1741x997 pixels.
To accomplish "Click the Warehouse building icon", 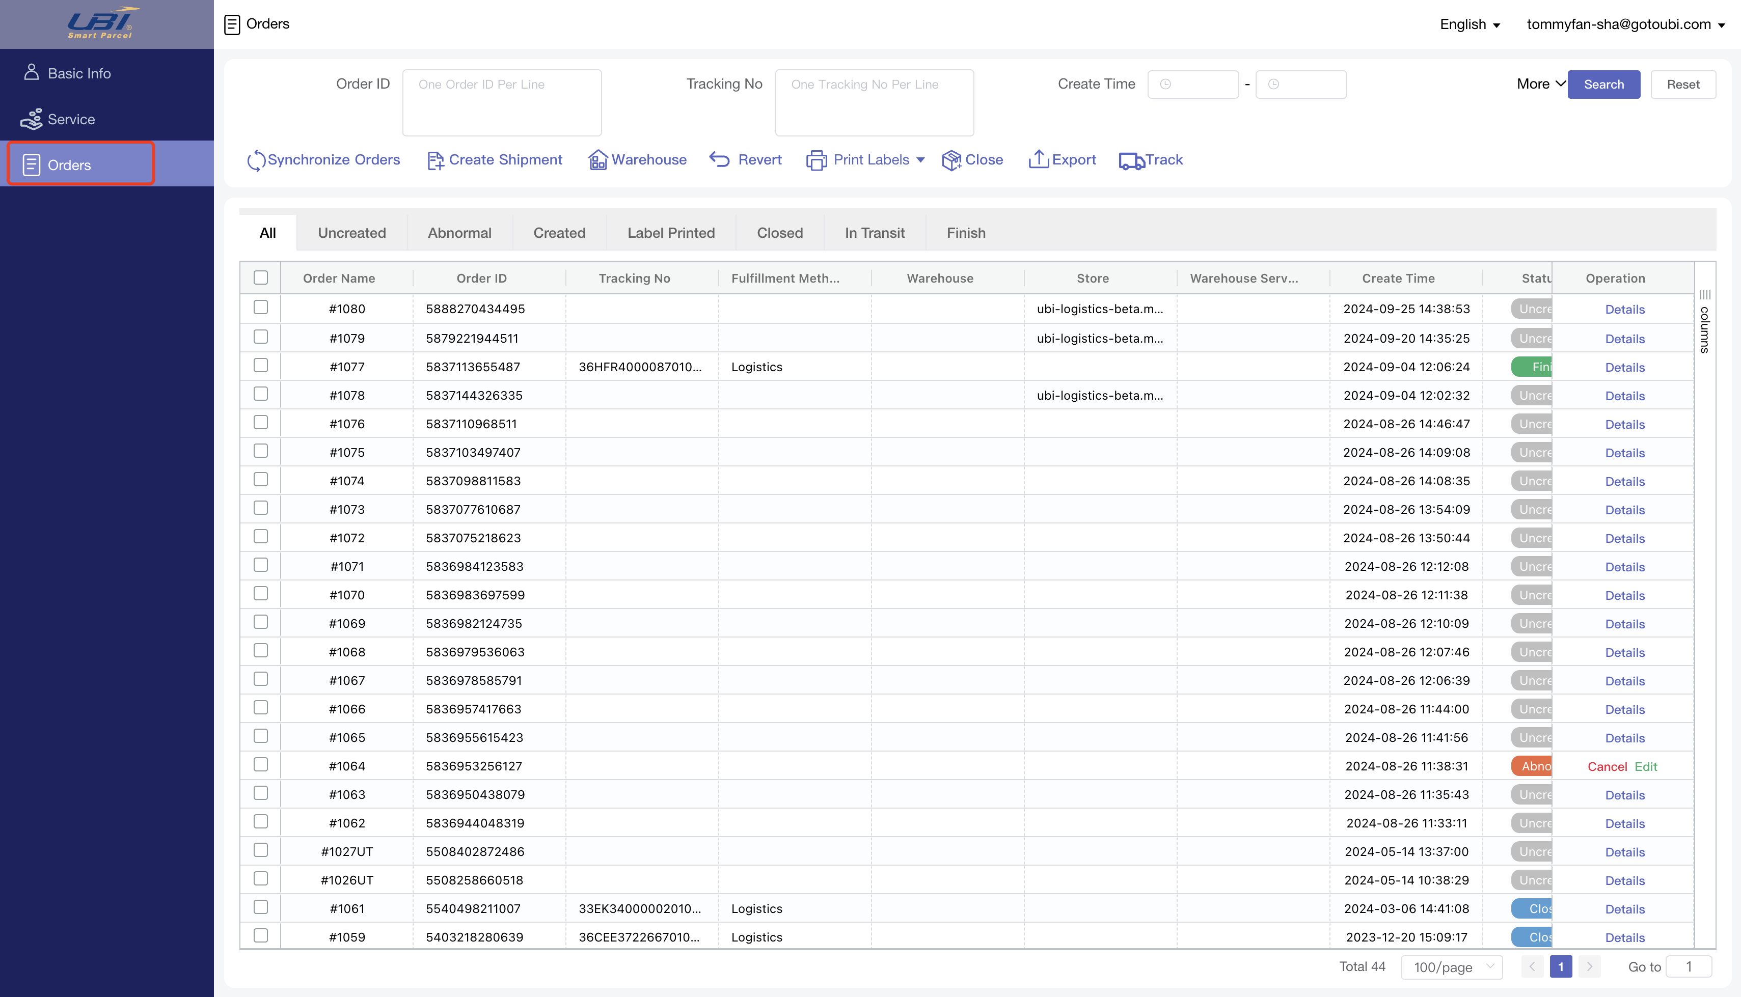I will [598, 160].
